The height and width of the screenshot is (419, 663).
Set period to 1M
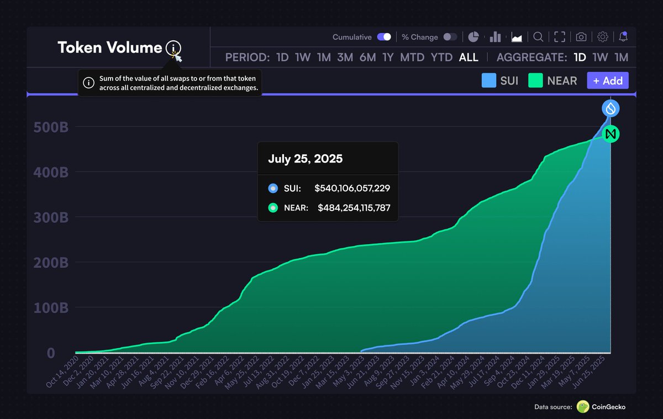(324, 57)
